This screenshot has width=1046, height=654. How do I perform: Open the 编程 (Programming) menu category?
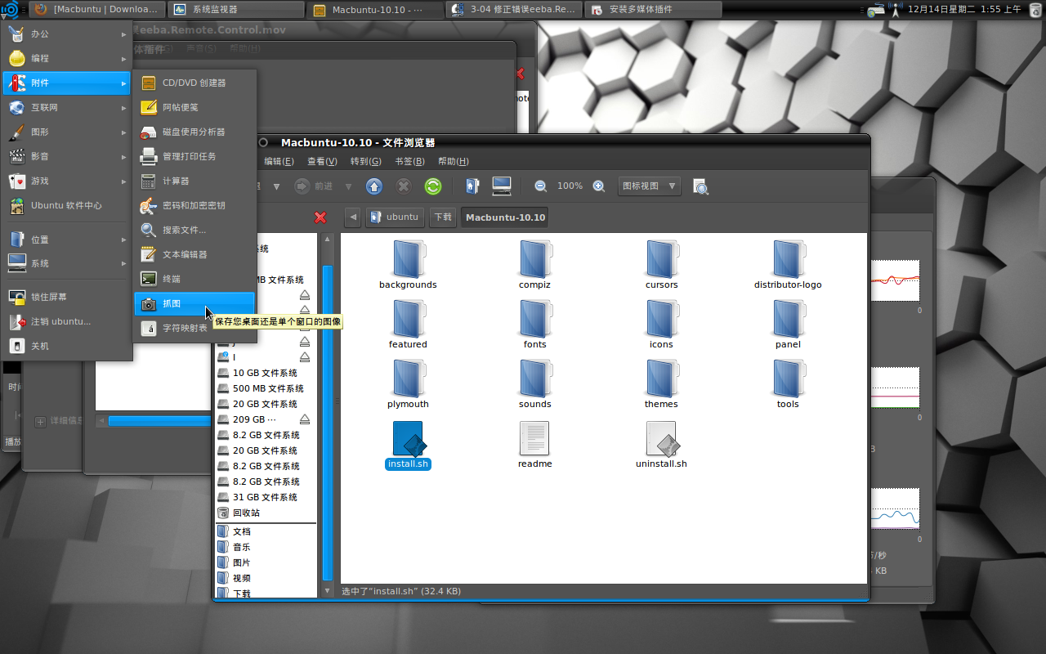point(67,58)
